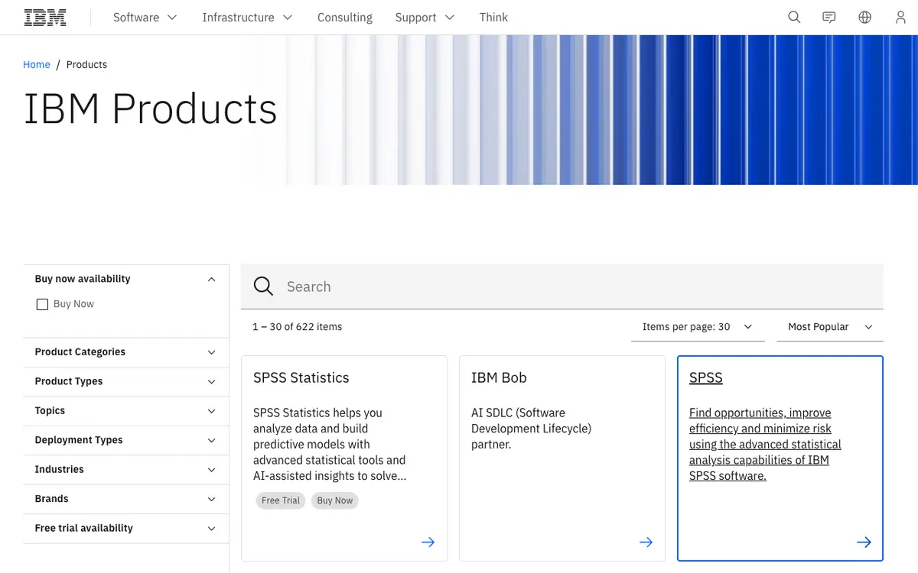The width and height of the screenshot is (918, 573).
Task: Open the Most Popular sort dropdown
Action: click(830, 326)
